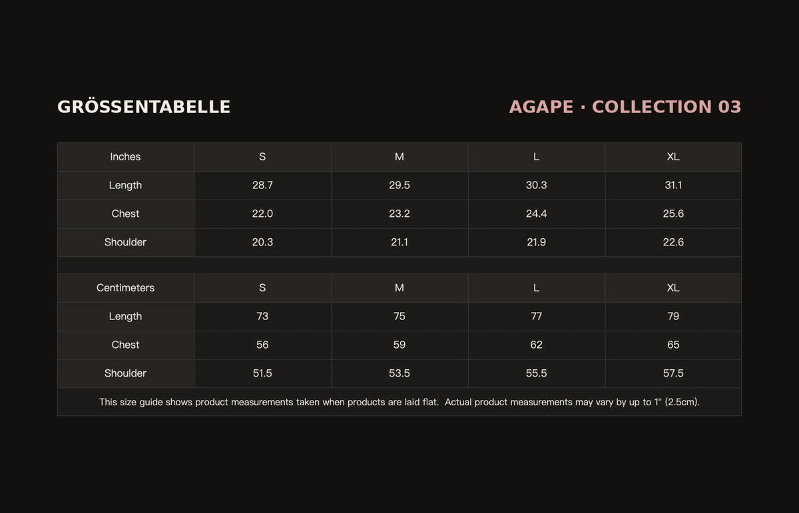
Task: Click the Chest row label in Centimeters table
Action: tap(126, 345)
